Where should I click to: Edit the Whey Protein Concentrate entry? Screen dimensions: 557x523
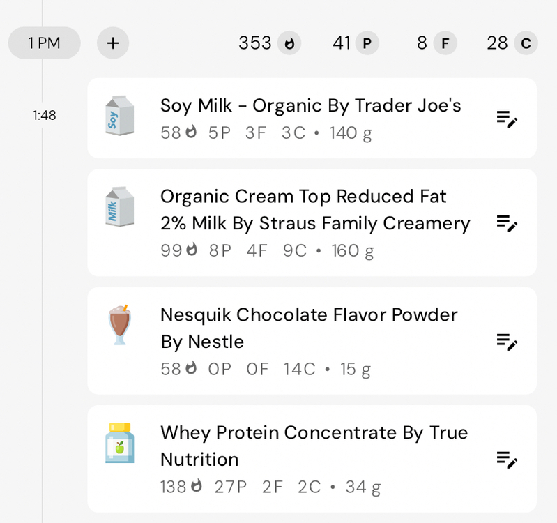pyautogui.click(x=507, y=460)
